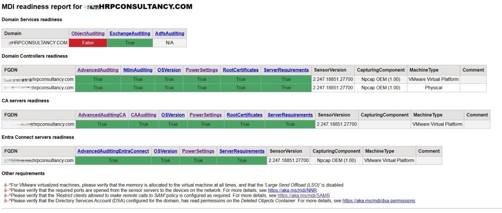Click the HRPCONSULTANCY.COM domain cell
Screen dimensions: 502x213
(x=35, y=43)
